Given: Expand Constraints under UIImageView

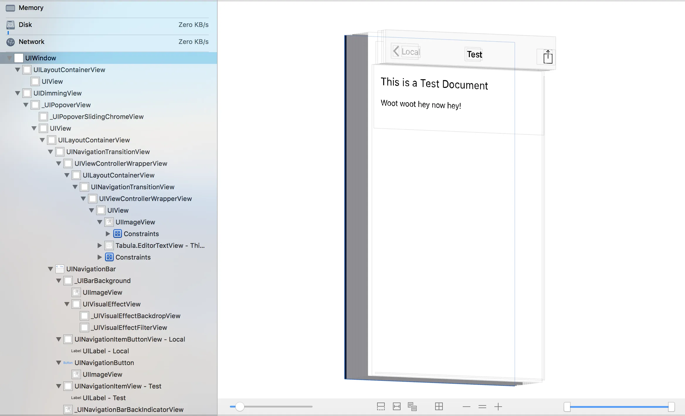Looking at the screenshot, I should tap(108, 234).
